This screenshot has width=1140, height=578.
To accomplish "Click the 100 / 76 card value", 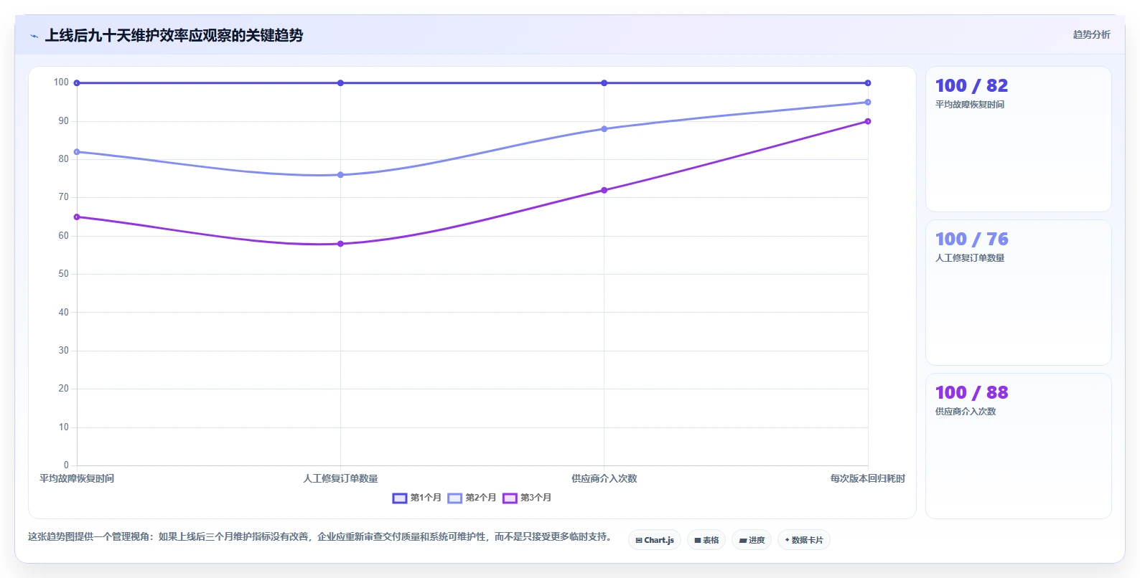I will point(971,240).
